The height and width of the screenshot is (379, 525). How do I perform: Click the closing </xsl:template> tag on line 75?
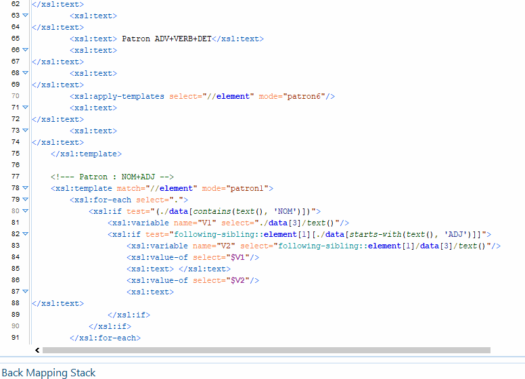coord(86,154)
